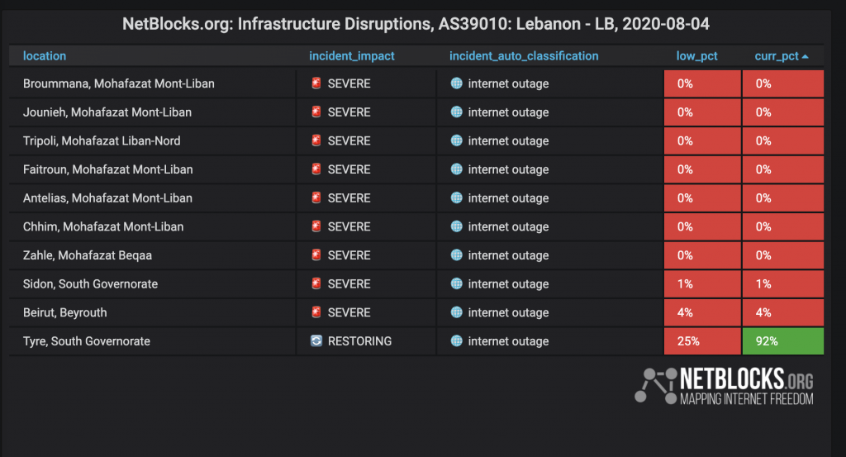Click the globe icon in Jounieh row
Viewport: 846px width, 457px height.
tap(456, 112)
